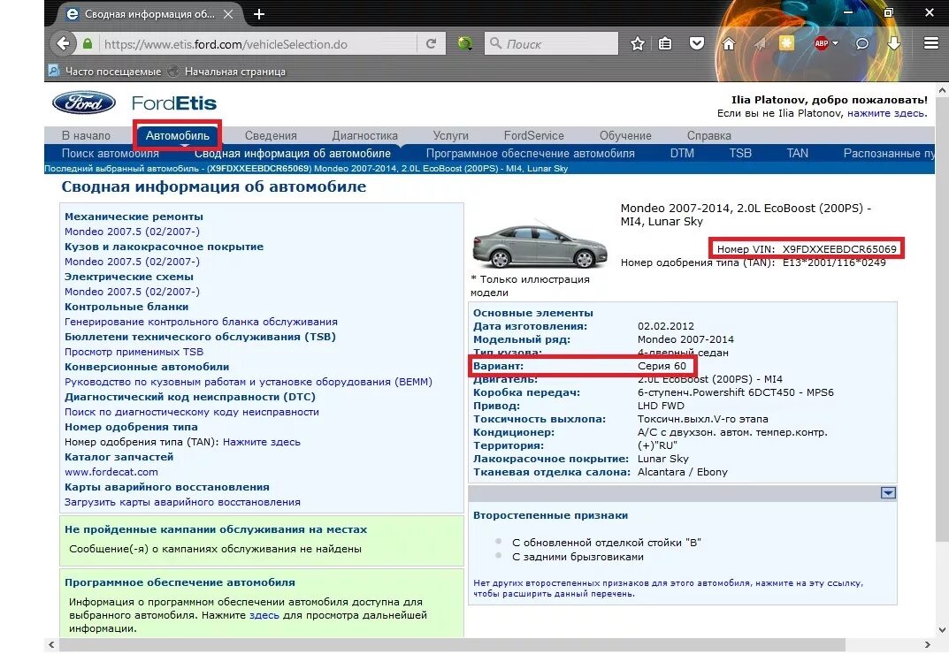The width and height of the screenshot is (949, 654).
Task: Open the Начальная страница bookmark
Action: tap(226, 72)
